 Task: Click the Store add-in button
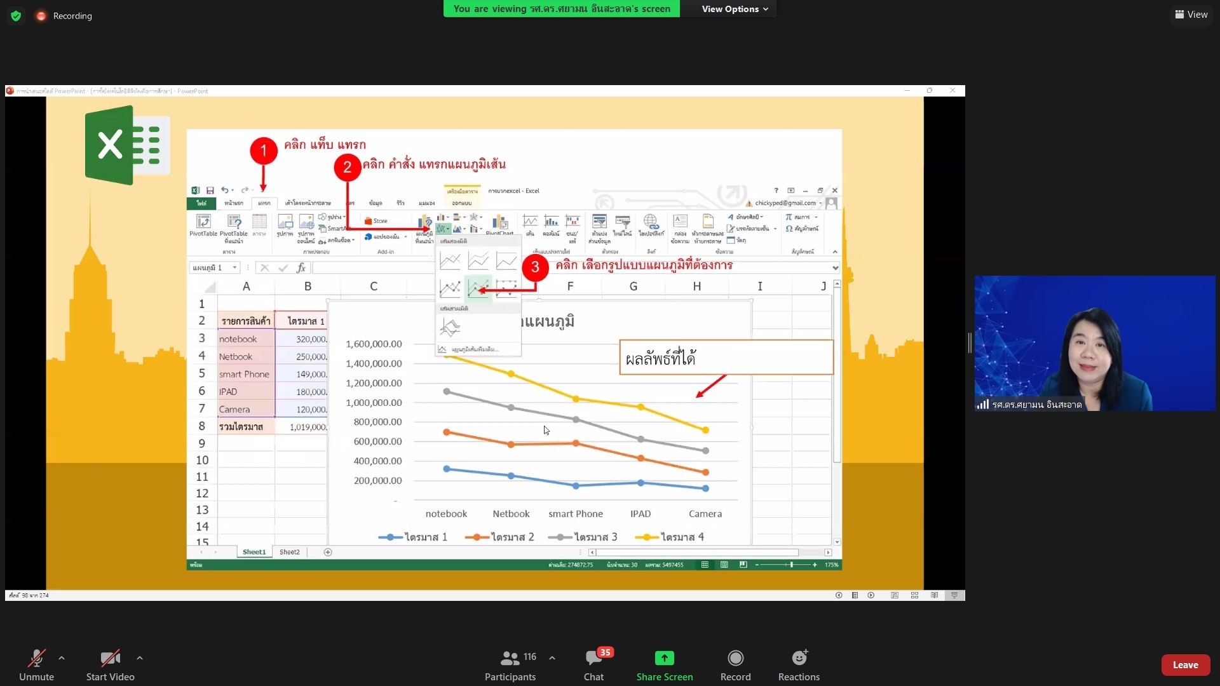point(376,221)
